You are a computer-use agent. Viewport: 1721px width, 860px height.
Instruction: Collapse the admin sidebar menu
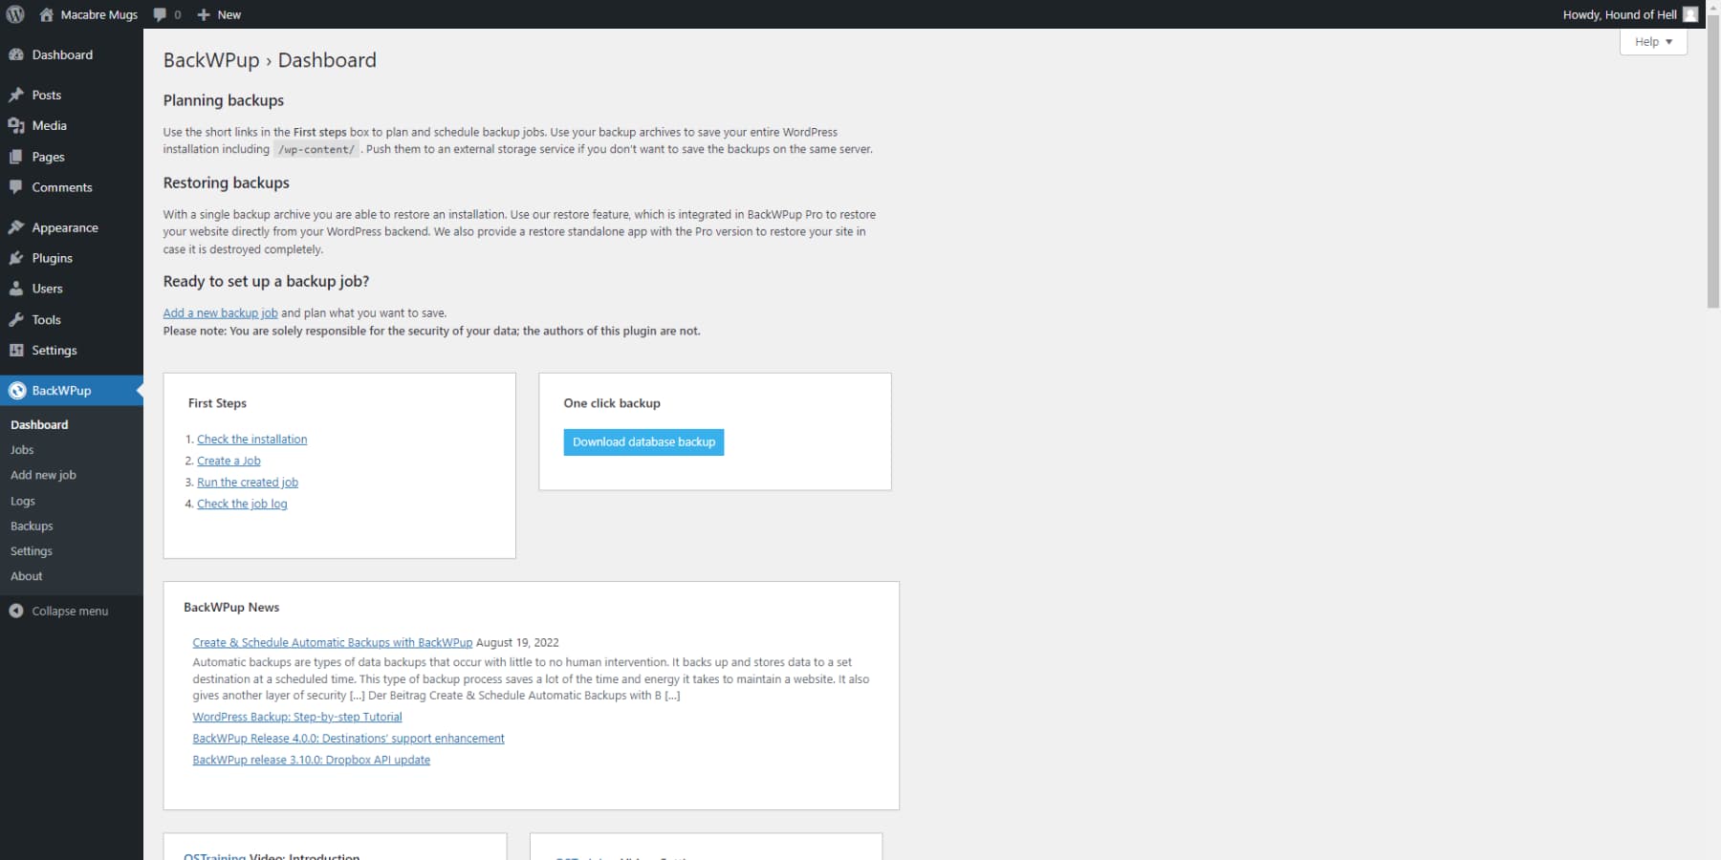[69, 611]
